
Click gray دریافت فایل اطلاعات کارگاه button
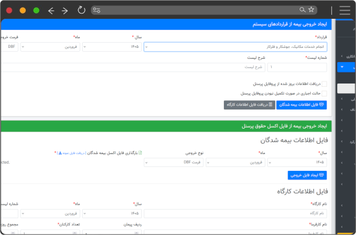249,105
